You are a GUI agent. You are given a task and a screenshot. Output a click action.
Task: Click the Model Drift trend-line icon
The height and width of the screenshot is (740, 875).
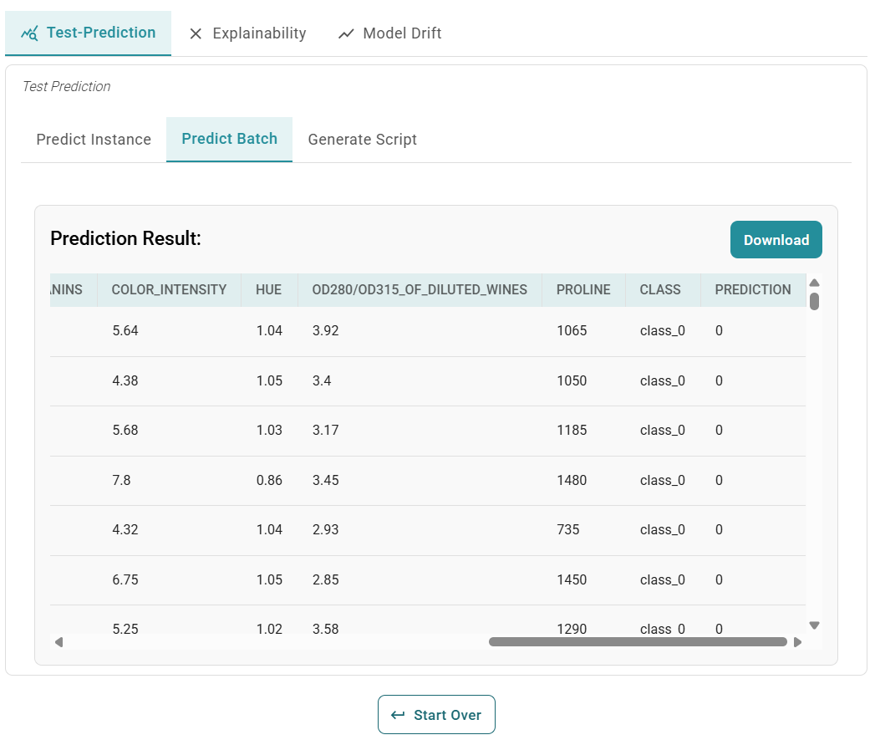pyautogui.click(x=346, y=33)
